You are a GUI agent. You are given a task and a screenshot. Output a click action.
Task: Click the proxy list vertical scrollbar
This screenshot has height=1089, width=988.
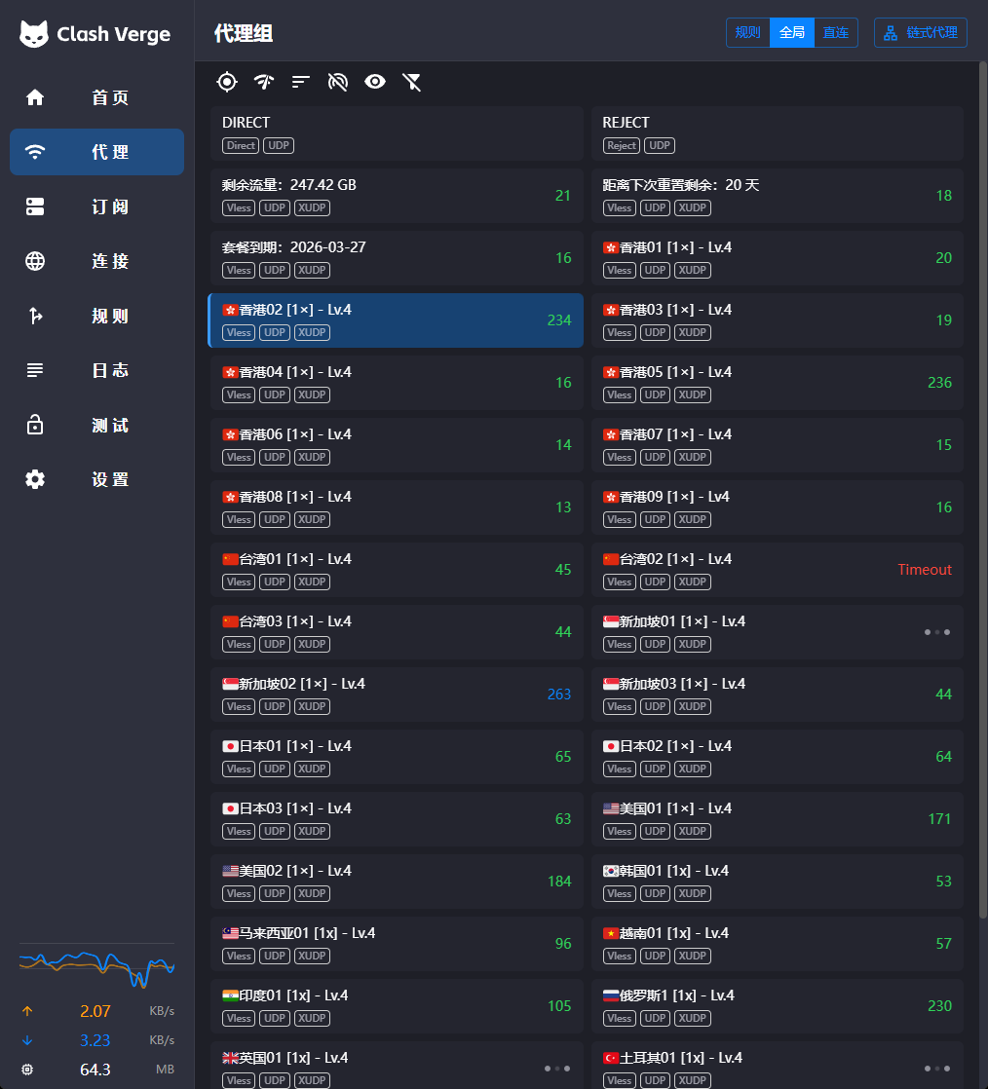coord(982,487)
